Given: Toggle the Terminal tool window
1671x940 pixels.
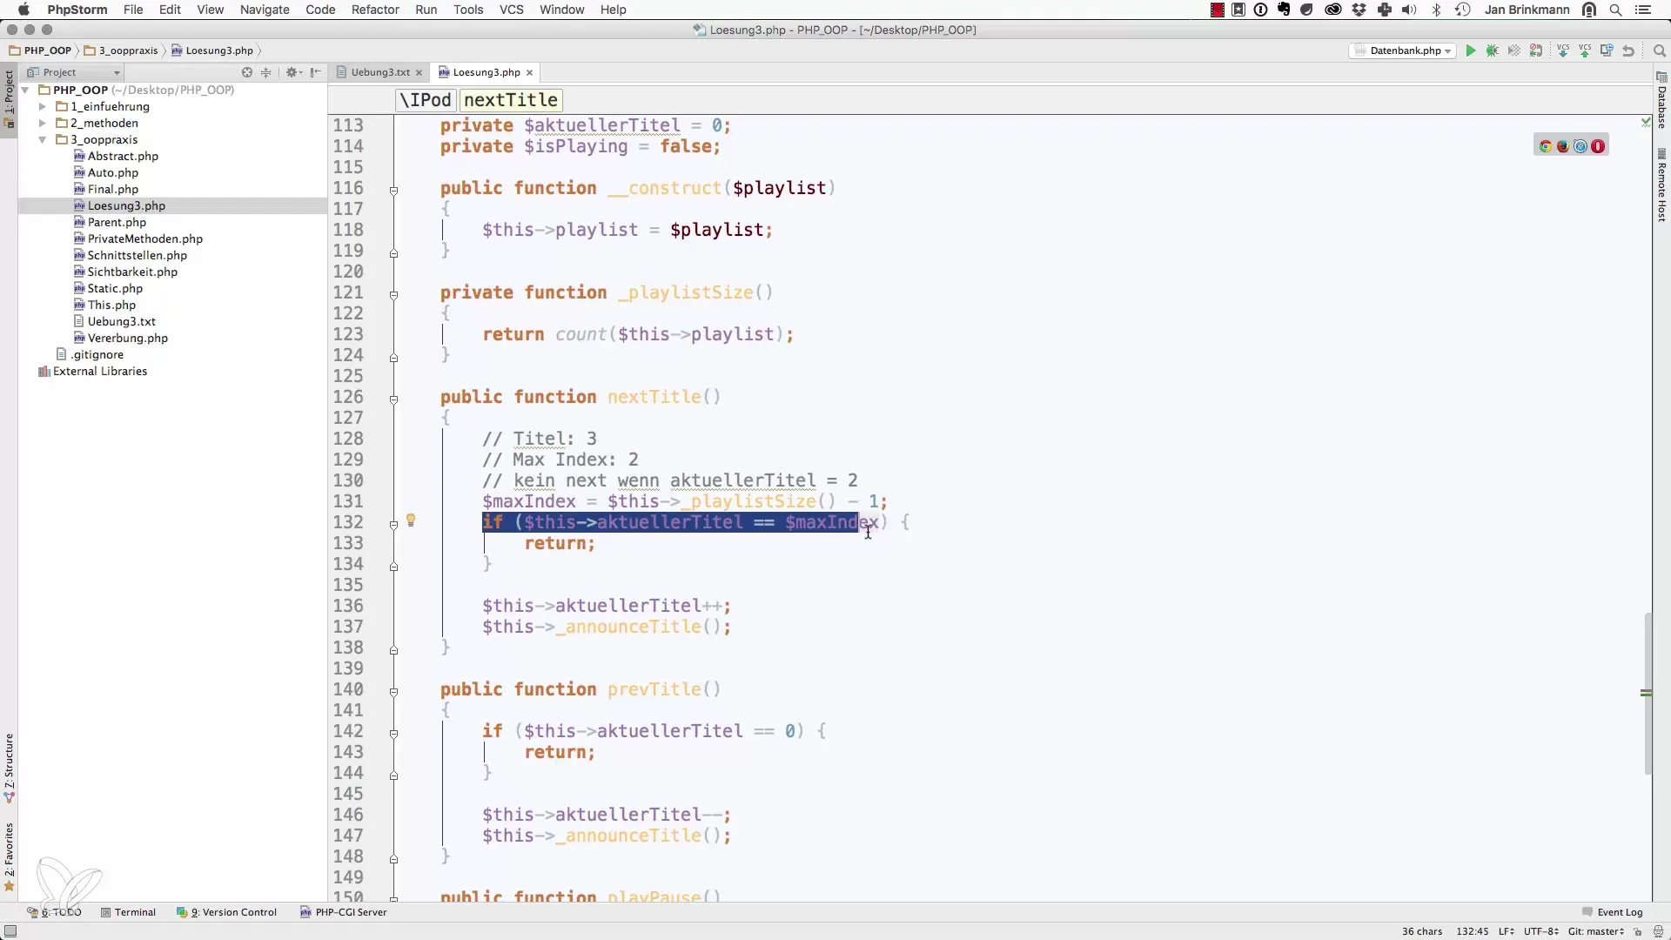Looking at the screenshot, I should coord(128,912).
